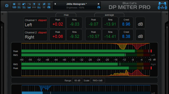Toggle the histogram curve graph icon
Screen dimensions: 169x94
(39, 7)
